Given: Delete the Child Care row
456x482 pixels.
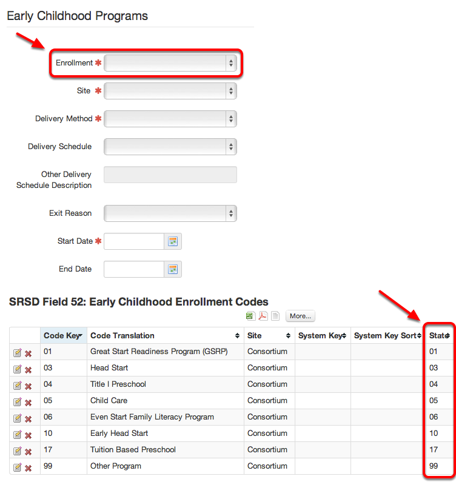Looking at the screenshot, I should point(29,403).
